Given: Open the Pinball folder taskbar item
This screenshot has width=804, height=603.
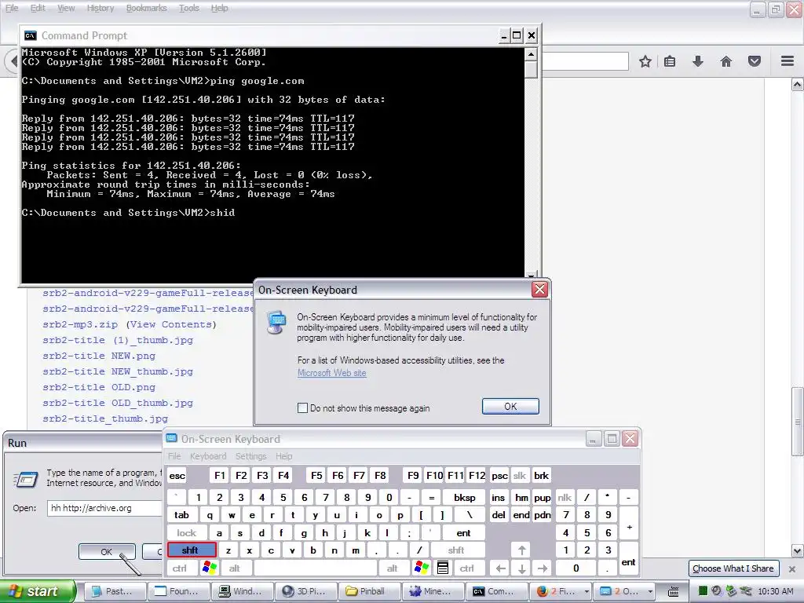Looking at the screenshot, I should (369, 591).
